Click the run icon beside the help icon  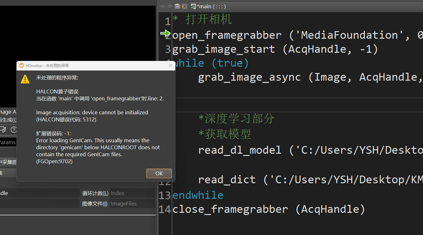(x=3, y=130)
